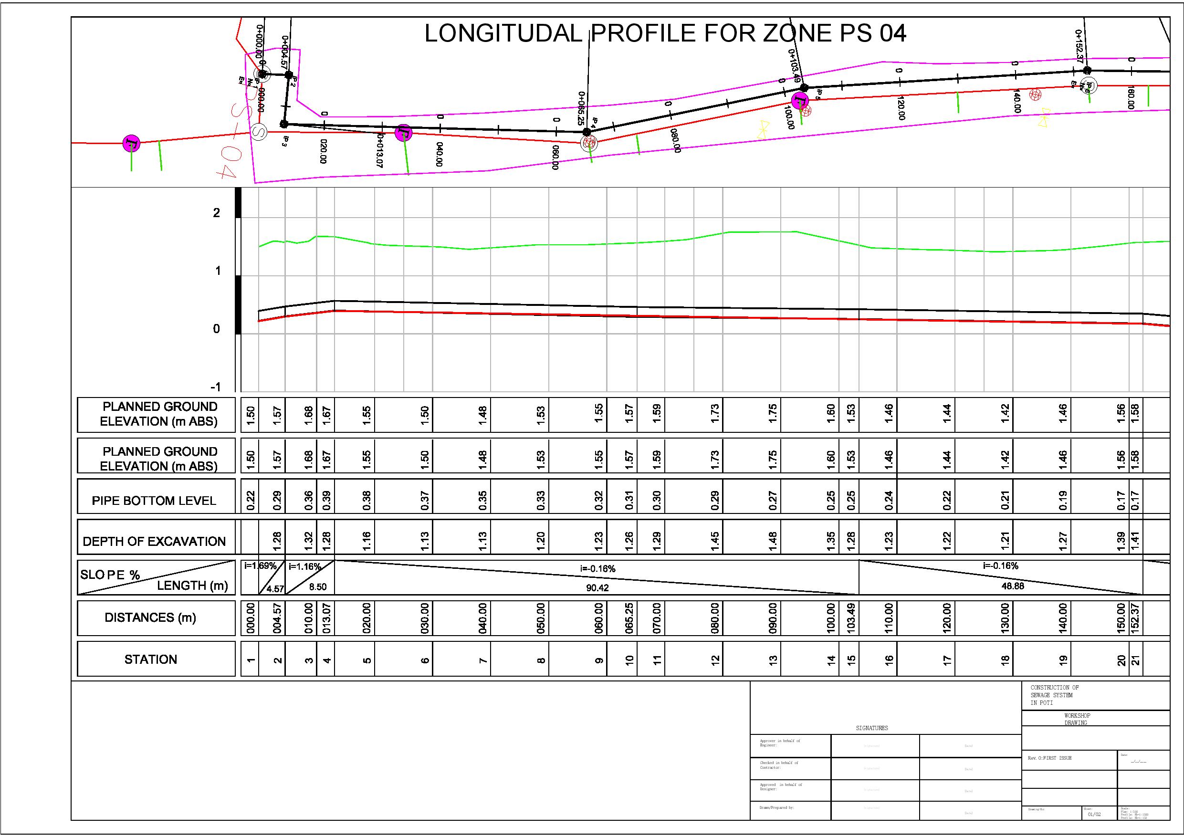Click the longitudinal profile title text
This screenshot has height=837, width=1184.
[665, 33]
